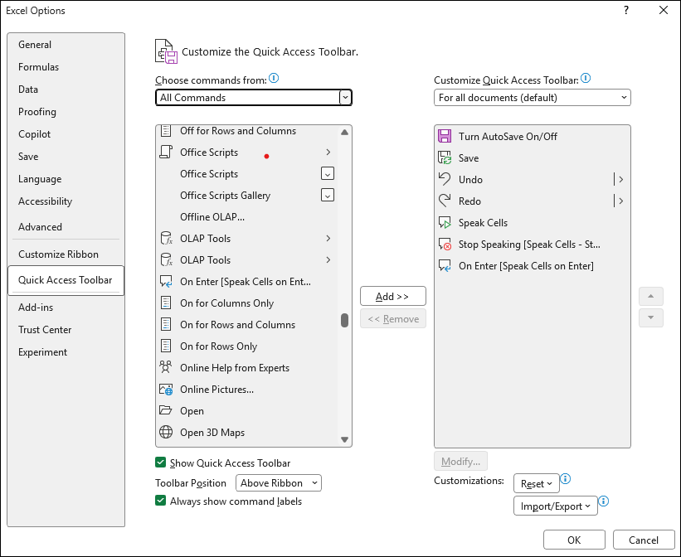The width and height of the screenshot is (681, 557).
Task: Click the Office Scripts scroll icon
Action: [x=165, y=152]
